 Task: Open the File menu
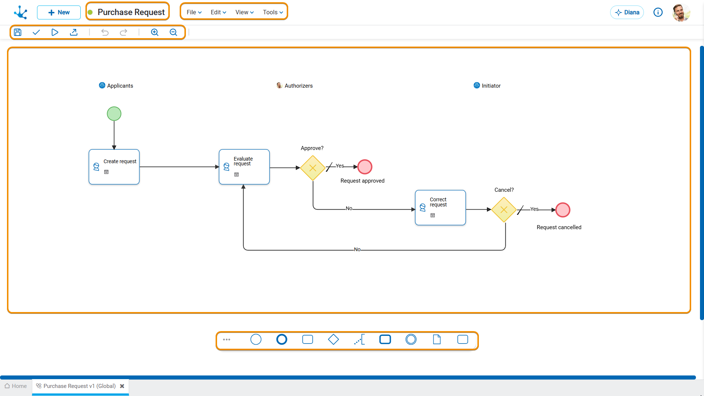[x=194, y=12]
